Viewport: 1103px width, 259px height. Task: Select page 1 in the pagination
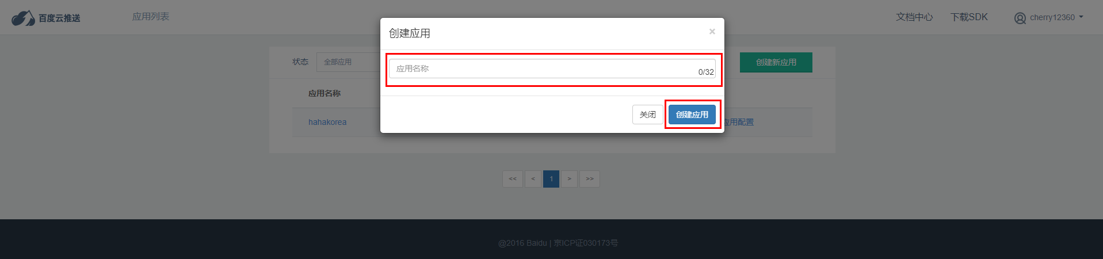[x=551, y=179]
